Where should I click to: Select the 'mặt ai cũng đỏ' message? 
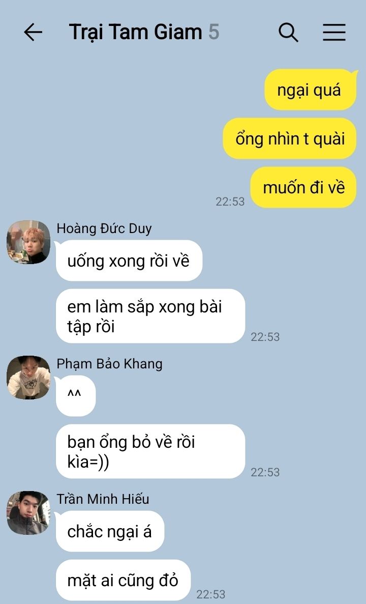pyautogui.click(x=123, y=580)
